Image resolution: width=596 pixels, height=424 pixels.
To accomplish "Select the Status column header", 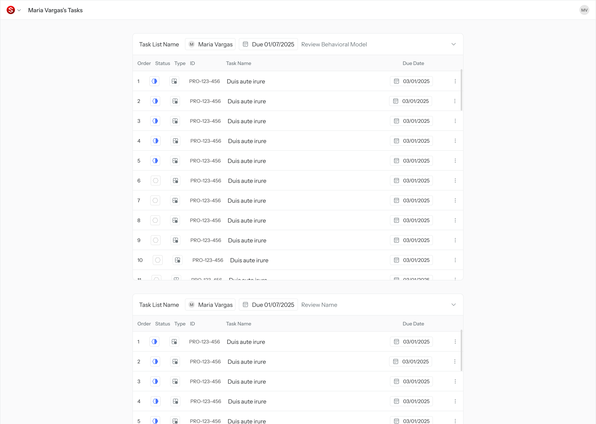I will click(x=162, y=63).
